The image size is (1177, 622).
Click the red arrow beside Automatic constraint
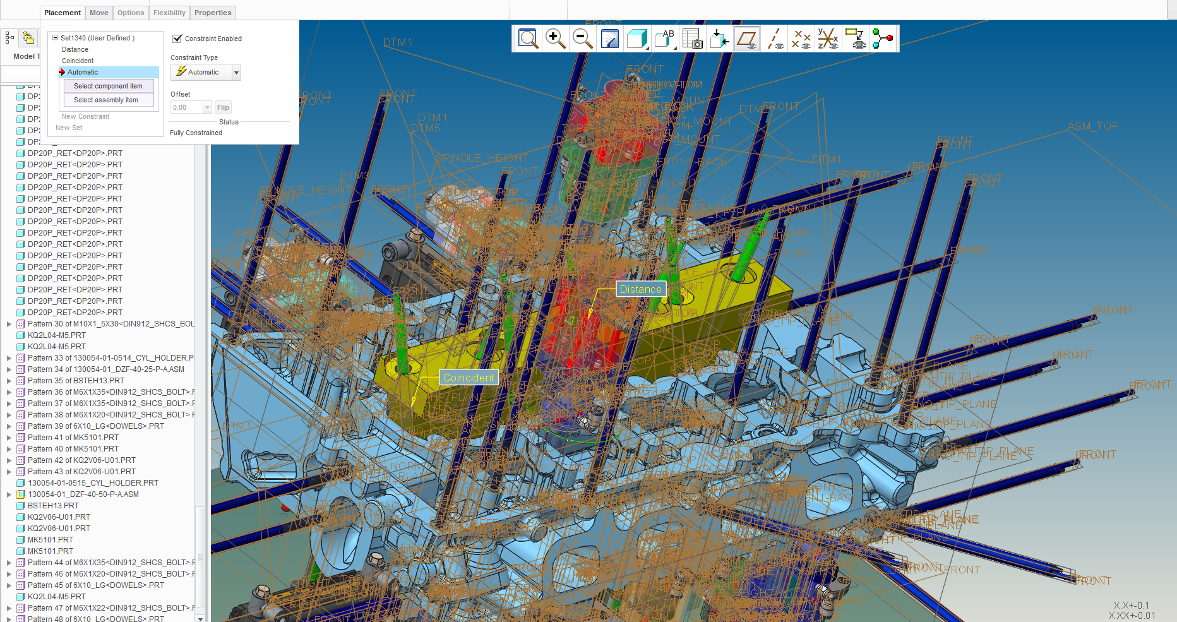(62, 72)
